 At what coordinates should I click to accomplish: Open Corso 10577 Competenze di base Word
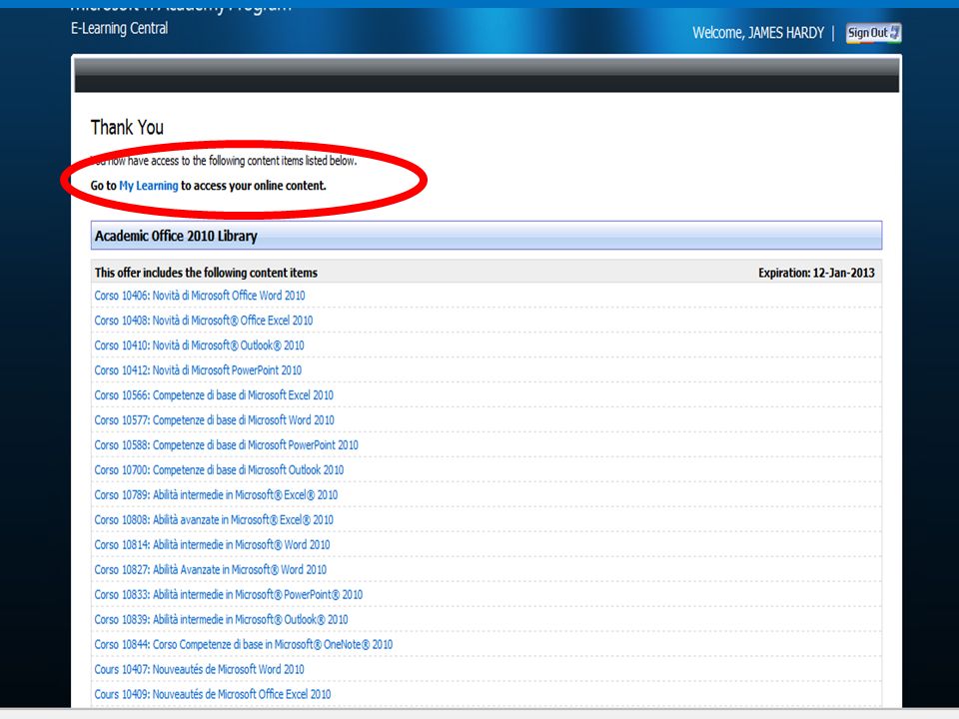pos(214,420)
